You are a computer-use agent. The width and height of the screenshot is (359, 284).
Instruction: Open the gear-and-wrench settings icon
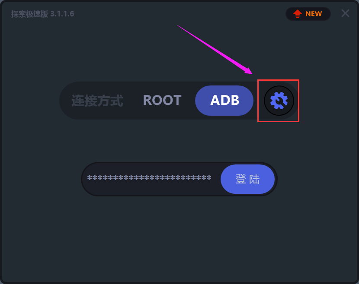pyautogui.click(x=279, y=101)
